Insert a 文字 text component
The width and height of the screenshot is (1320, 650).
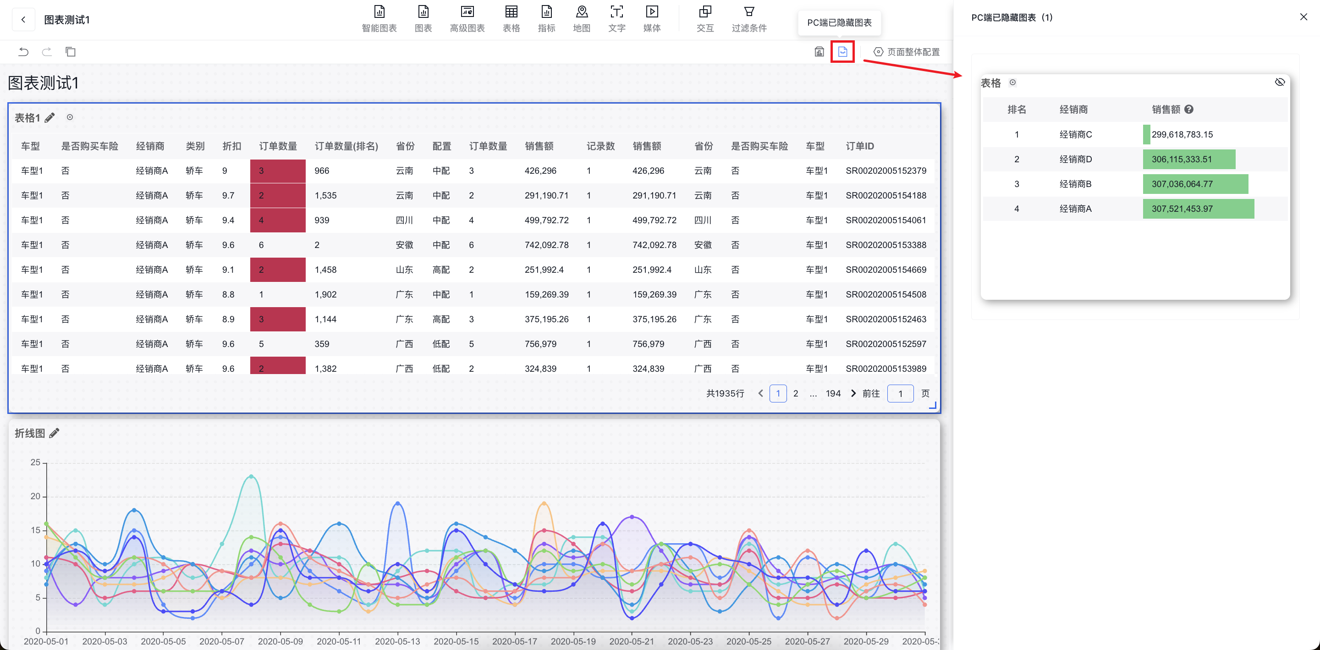[x=617, y=19]
